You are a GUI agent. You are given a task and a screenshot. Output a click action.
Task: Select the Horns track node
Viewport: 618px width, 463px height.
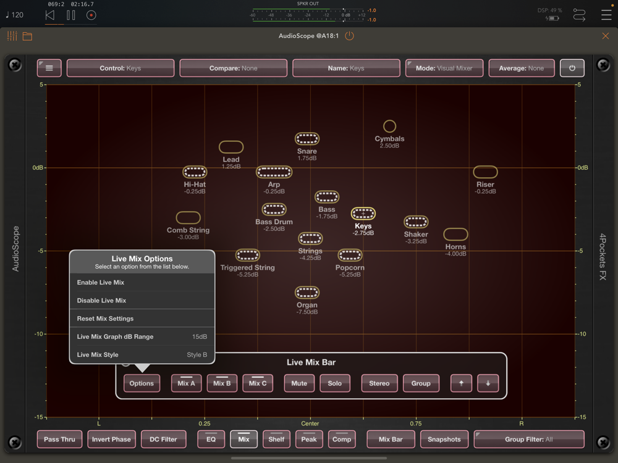(455, 234)
